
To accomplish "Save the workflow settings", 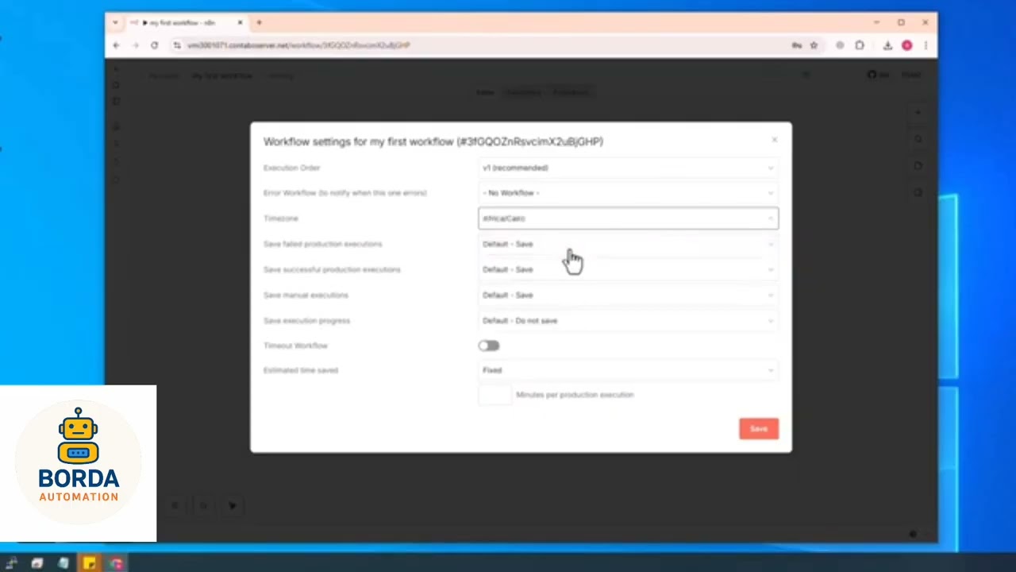I will pyautogui.click(x=759, y=429).
